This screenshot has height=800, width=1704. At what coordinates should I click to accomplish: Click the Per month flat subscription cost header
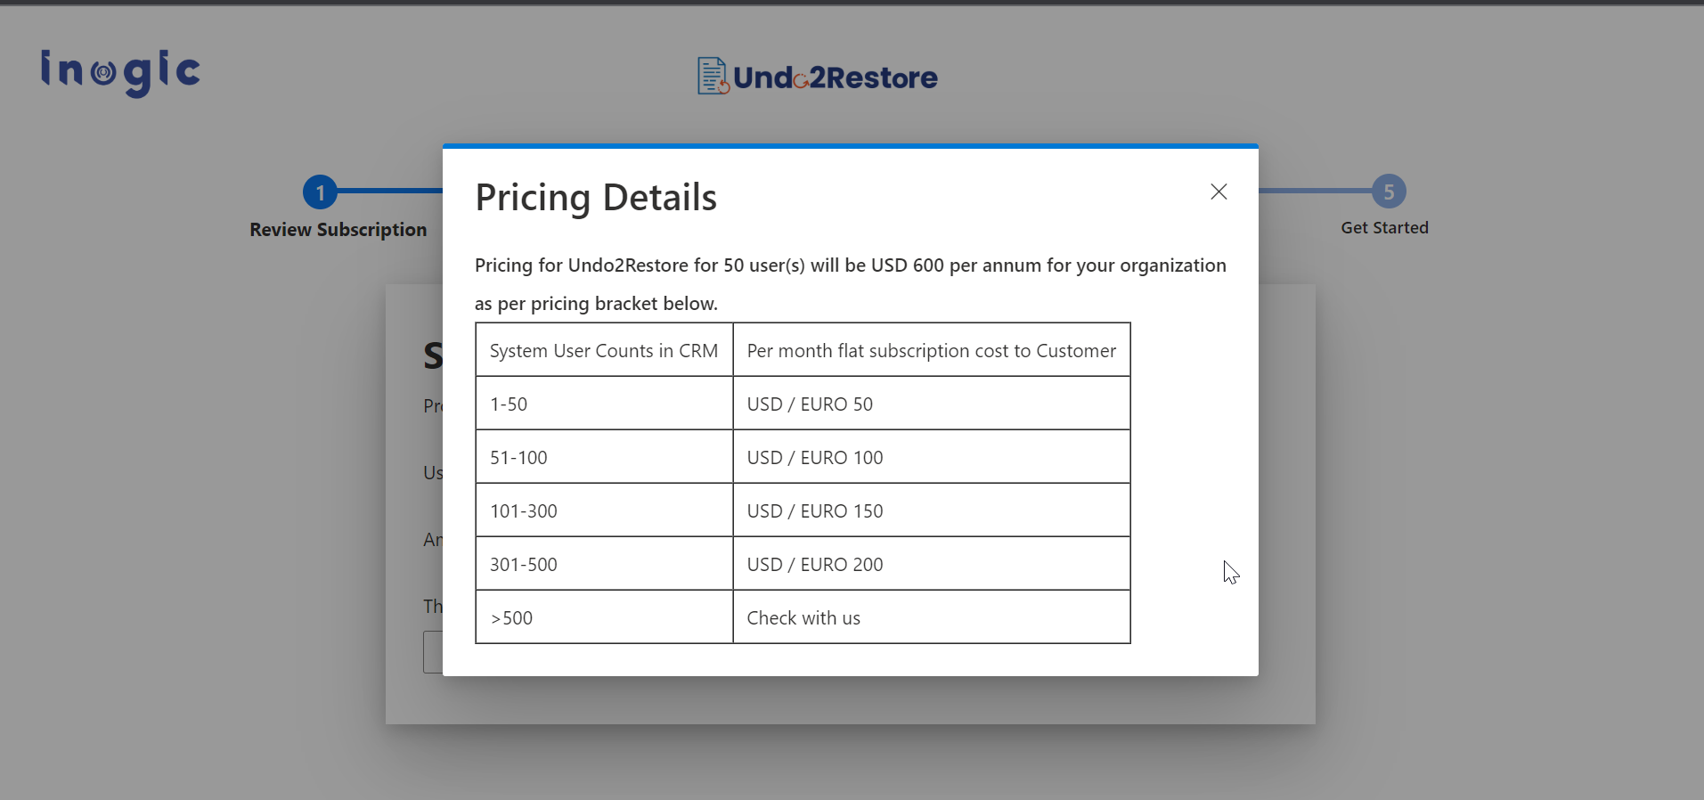(x=931, y=351)
